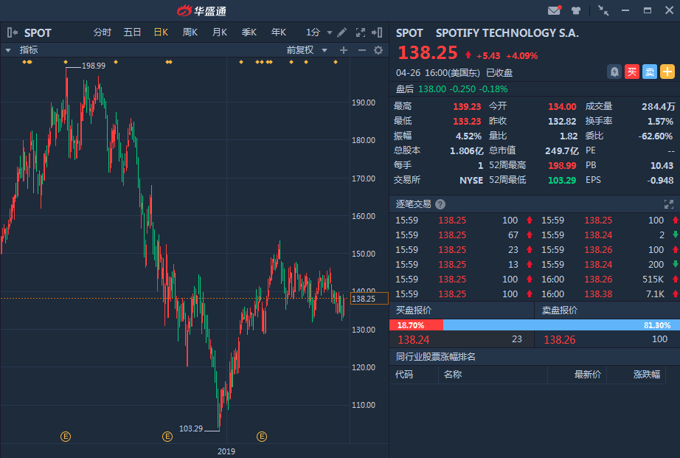Set a price alert bell
This screenshot has height=458, width=680.
click(x=614, y=72)
